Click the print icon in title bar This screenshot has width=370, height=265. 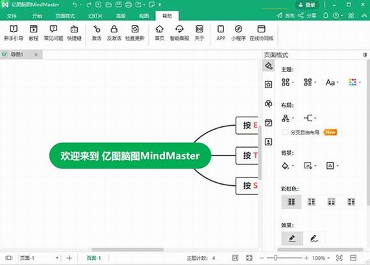click(x=129, y=5)
